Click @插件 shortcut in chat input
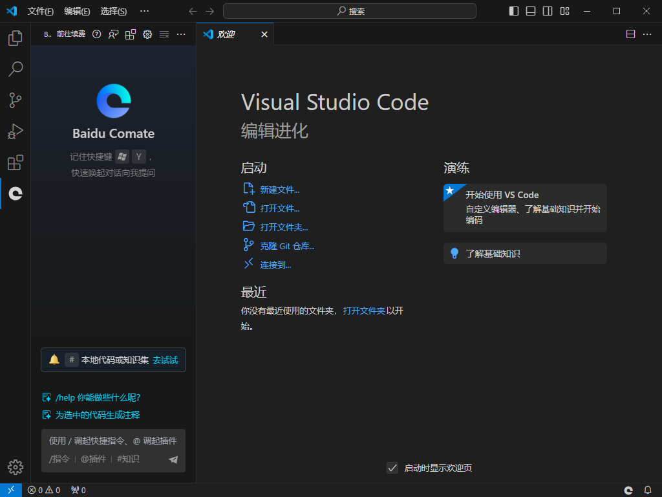This screenshot has width=662, height=497. [x=93, y=459]
